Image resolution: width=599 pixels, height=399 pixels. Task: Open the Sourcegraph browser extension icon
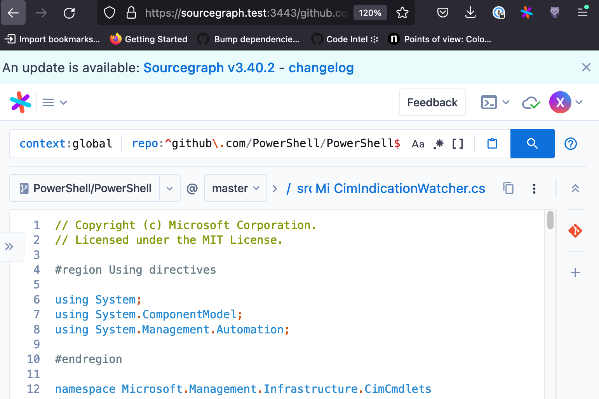click(526, 13)
